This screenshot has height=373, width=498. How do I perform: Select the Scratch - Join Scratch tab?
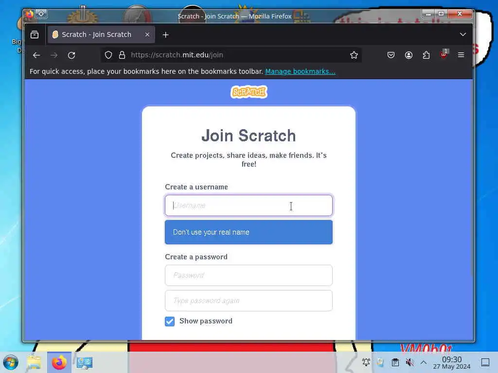[101, 34]
